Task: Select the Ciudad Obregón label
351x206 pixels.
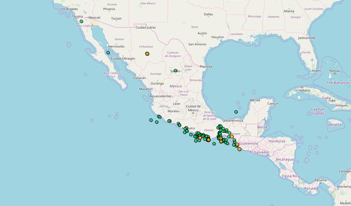Action: pos(123,59)
